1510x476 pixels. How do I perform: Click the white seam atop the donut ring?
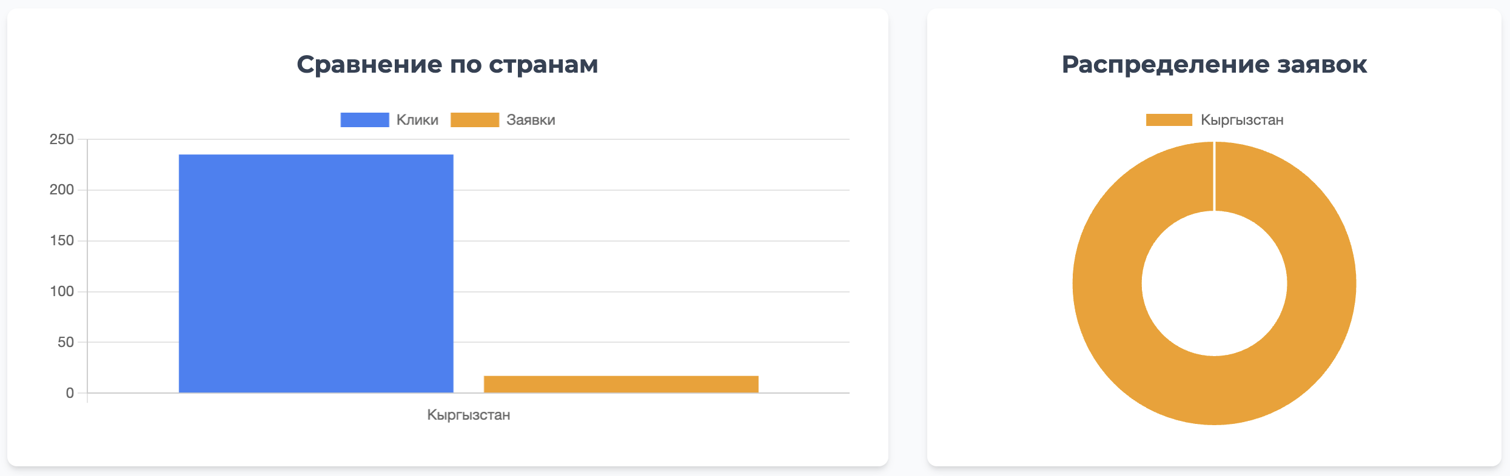pos(1214,176)
